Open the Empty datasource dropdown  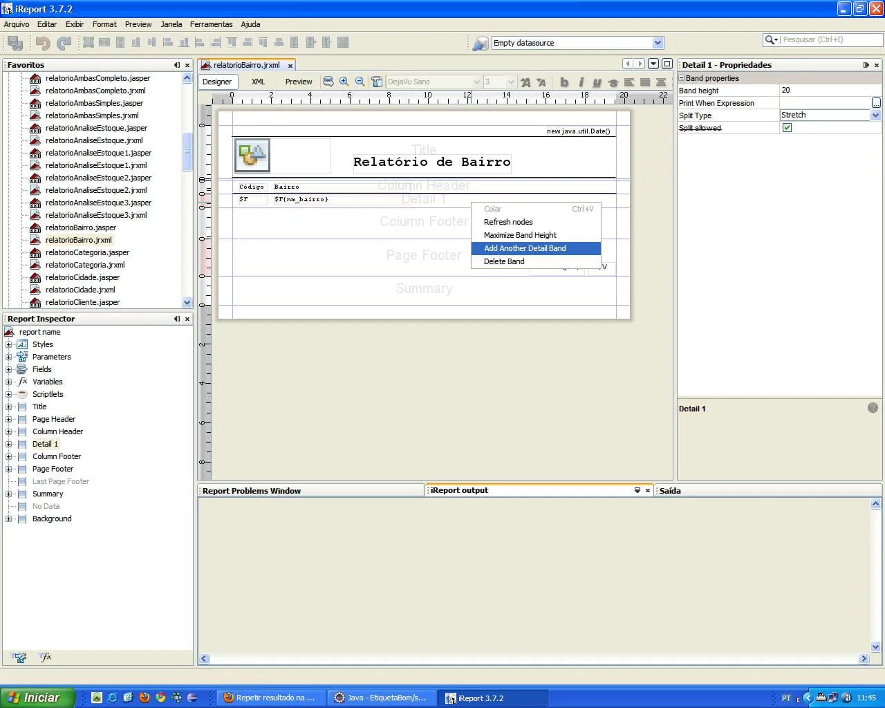658,43
